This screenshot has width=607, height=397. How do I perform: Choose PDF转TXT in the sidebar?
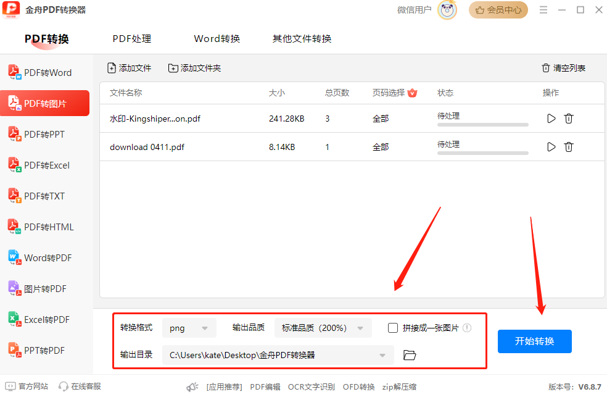coord(36,196)
